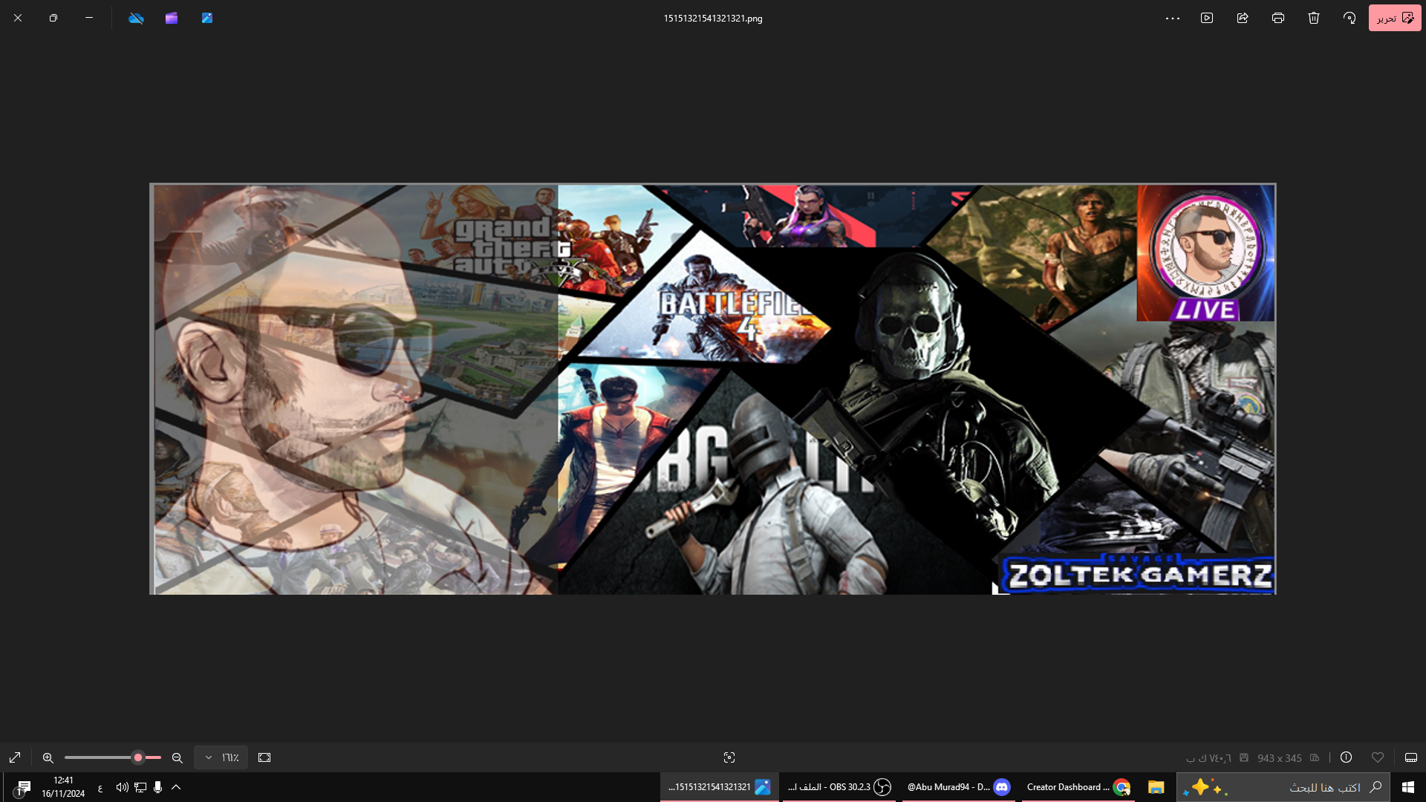Image resolution: width=1426 pixels, height=802 pixels.
Task: Click the zoom in magnifier icon
Action: coord(48,757)
